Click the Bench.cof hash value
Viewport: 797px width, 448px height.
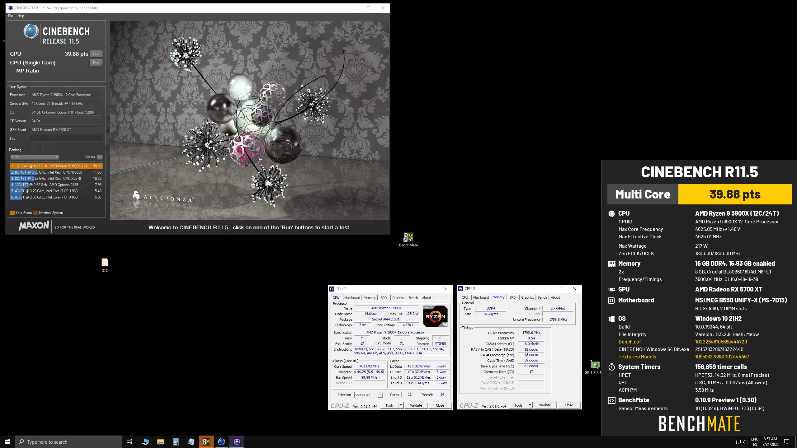721,342
